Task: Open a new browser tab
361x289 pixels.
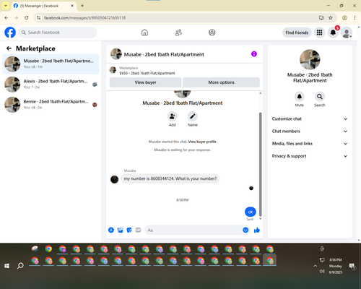Action: pos(82,6)
